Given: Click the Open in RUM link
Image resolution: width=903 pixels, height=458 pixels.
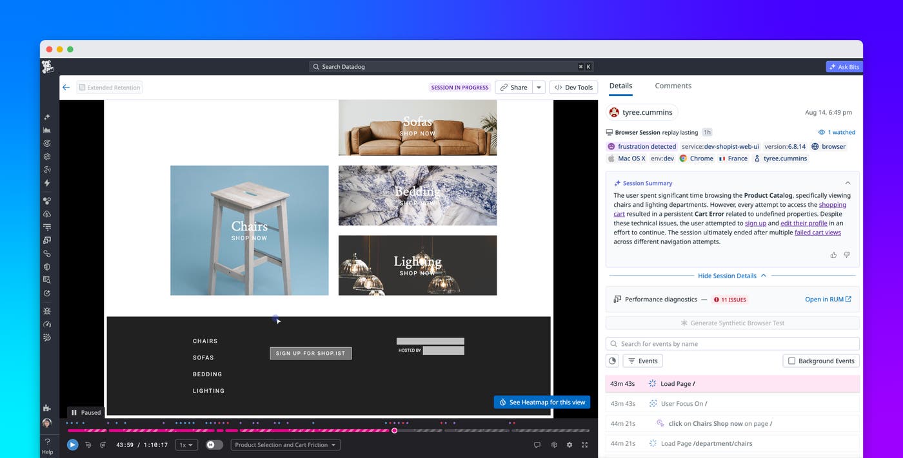Looking at the screenshot, I should pyautogui.click(x=828, y=299).
